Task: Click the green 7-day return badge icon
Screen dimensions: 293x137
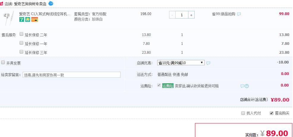Action: [x=22, y=19]
